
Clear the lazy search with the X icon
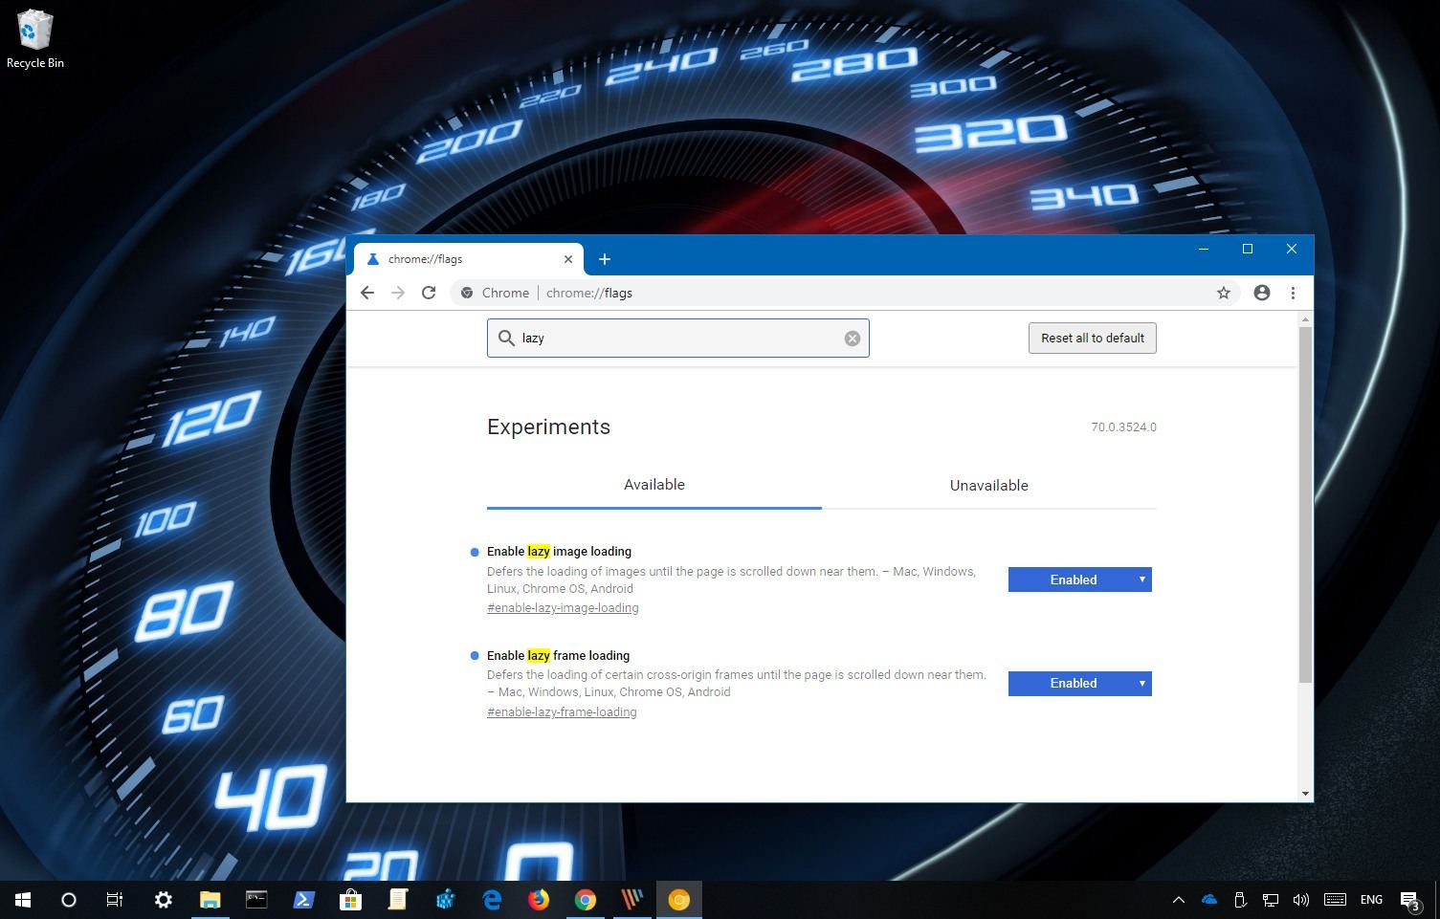852,339
